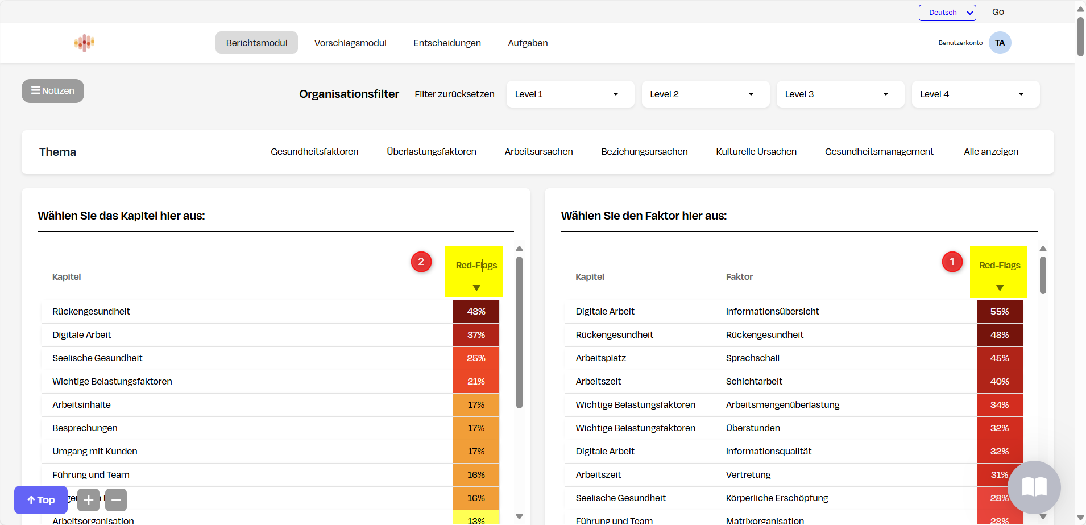Click red marker number 2
Viewport: 1086px width, 525px height.
(x=421, y=262)
